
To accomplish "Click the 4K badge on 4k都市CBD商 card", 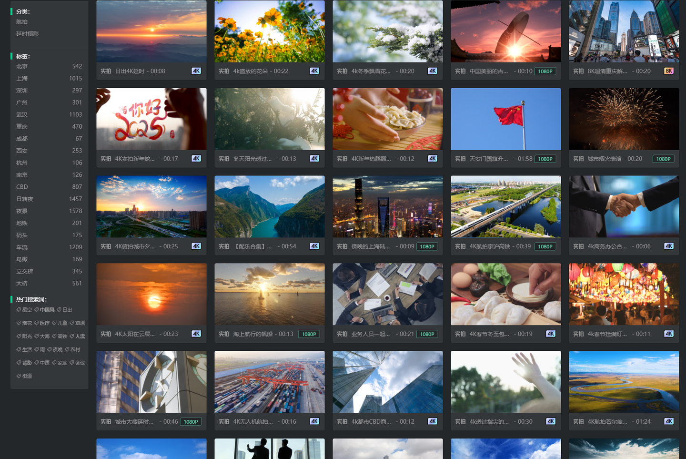I will coord(433,422).
